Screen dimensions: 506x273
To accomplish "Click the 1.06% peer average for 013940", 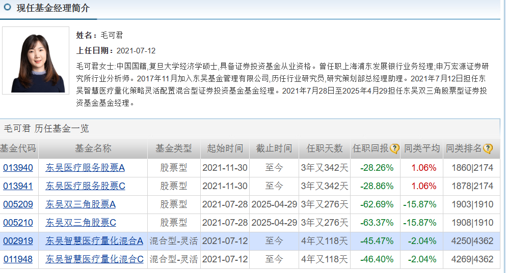I will pos(424,168).
